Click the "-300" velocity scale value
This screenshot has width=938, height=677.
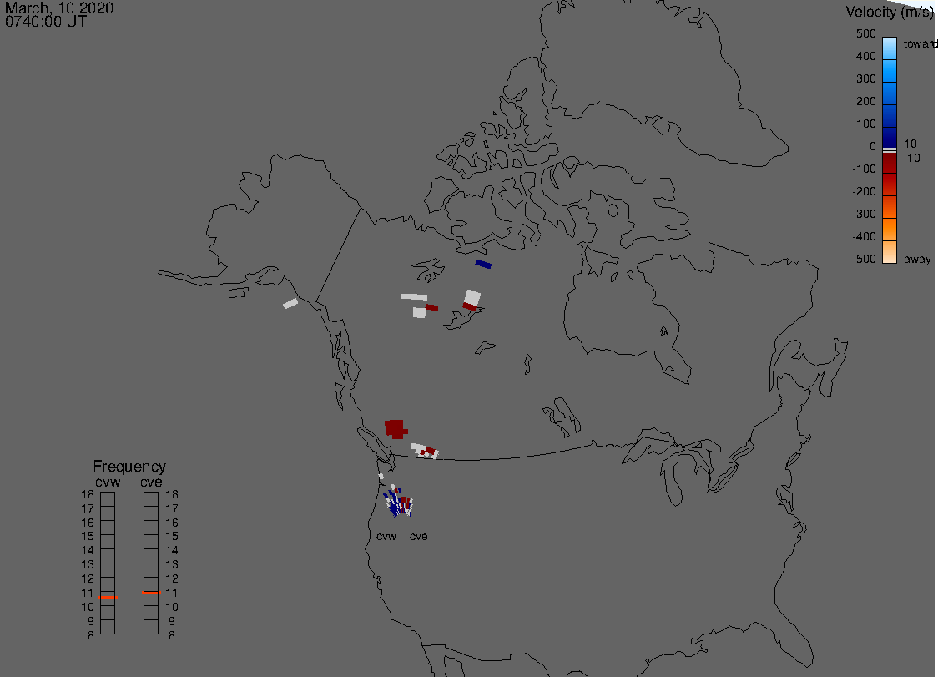coord(864,215)
